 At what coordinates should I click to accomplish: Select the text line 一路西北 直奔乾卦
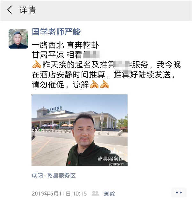(65, 45)
